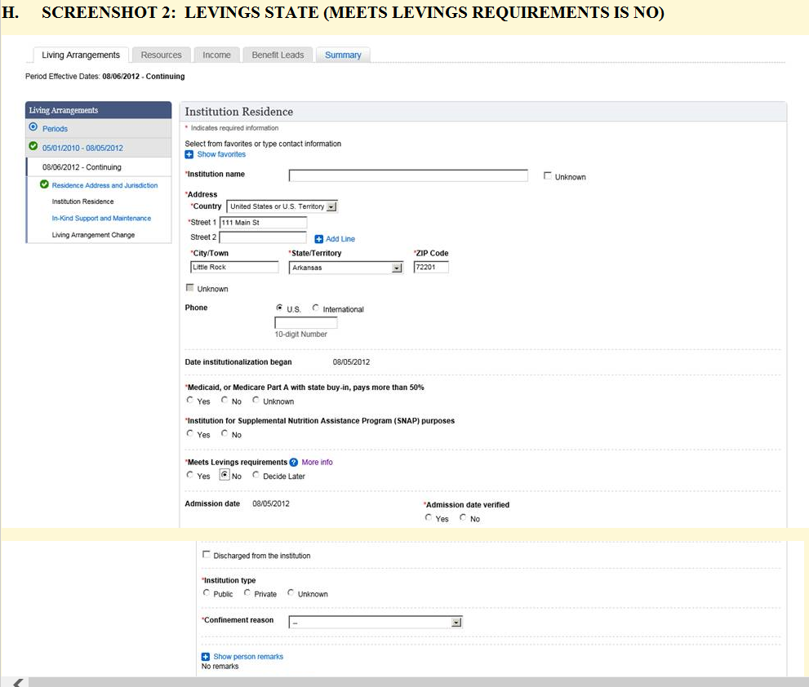Click the Add Line plus icon
Screen dimensions: 809x687
click(x=319, y=239)
